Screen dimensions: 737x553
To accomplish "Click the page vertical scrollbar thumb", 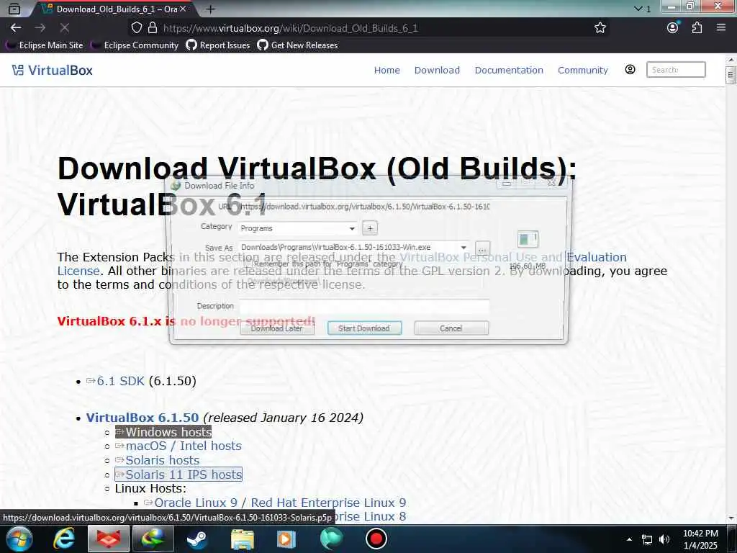I will coord(731,75).
